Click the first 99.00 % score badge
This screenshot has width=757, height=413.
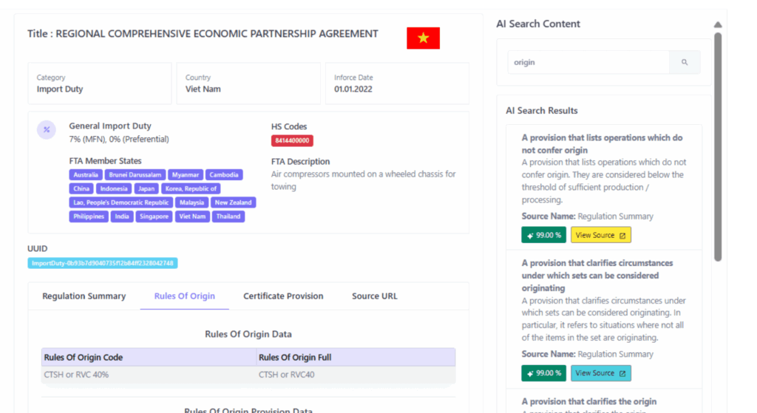pos(543,235)
